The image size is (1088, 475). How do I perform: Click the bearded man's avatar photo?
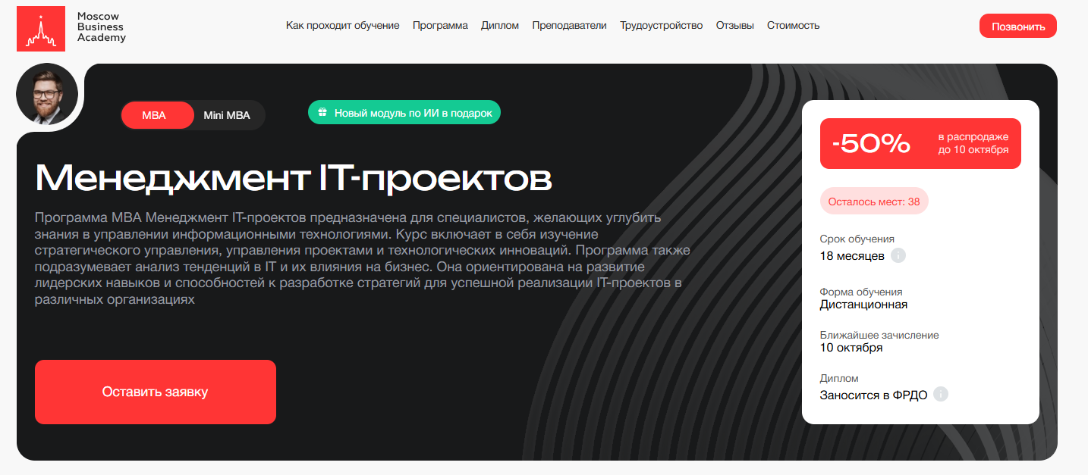[x=47, y=94]
